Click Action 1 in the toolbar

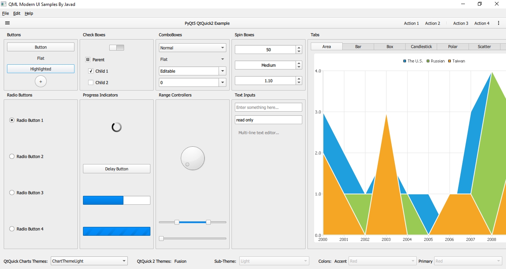tap(411, 23)
